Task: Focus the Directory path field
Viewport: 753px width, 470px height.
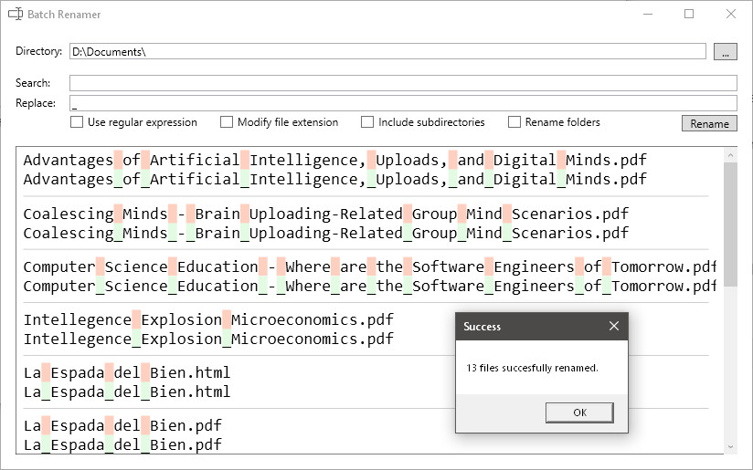Action: tap(387, 52)
